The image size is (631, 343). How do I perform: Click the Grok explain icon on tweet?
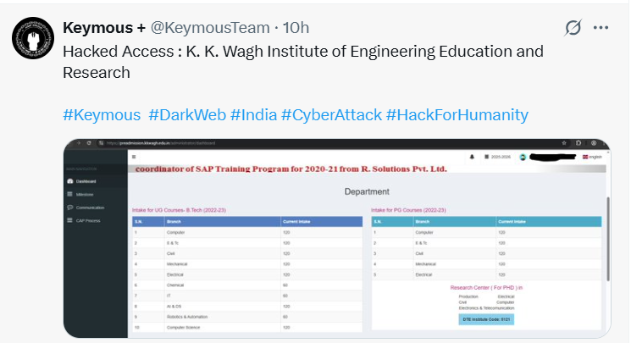click(573, 28)
